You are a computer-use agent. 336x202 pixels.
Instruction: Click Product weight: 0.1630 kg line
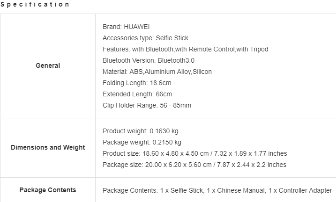pyautogui.click(x=141, y=131)
